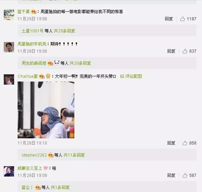The image size is (202, 192).
Task: Reply to 期待 comment via 回复
Action: coord(171,51)
